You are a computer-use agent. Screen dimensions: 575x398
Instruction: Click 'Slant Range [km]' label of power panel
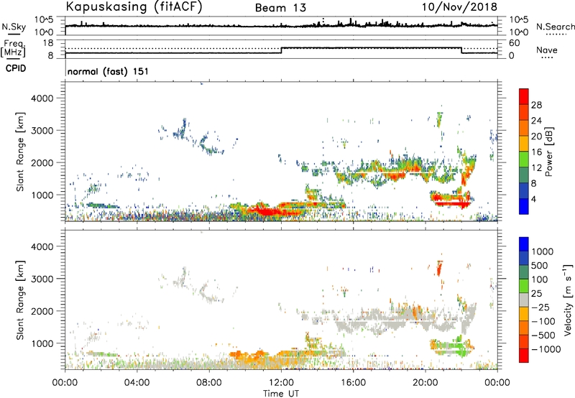pyautogui.click(x=20, y=152)
